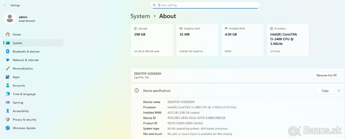Open the Accounts settings page
Screen dimensions: 345x139
click(19, 86)
